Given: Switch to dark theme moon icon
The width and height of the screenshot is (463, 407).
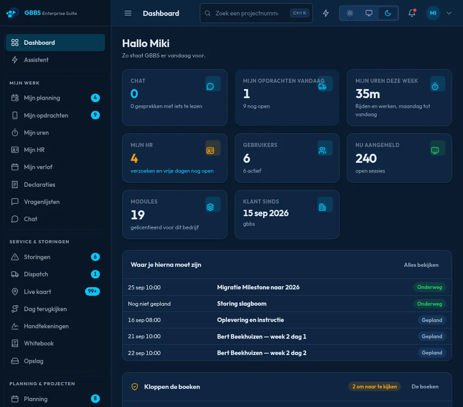Looking at the screenshot, I should pos(388,13).
